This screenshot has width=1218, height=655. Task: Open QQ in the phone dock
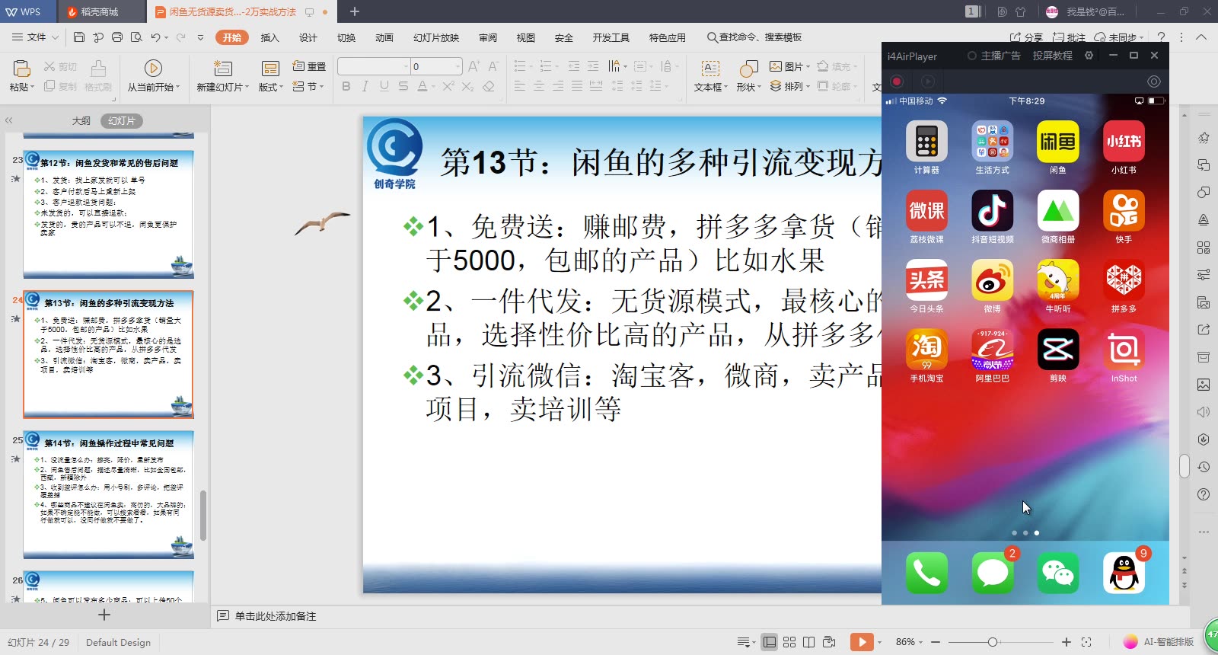pyautogui.click(x=1124, y=573)
